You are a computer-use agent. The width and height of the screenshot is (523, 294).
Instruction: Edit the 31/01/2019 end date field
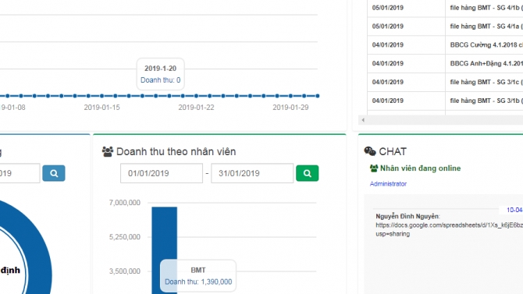[x=252, y=173]
